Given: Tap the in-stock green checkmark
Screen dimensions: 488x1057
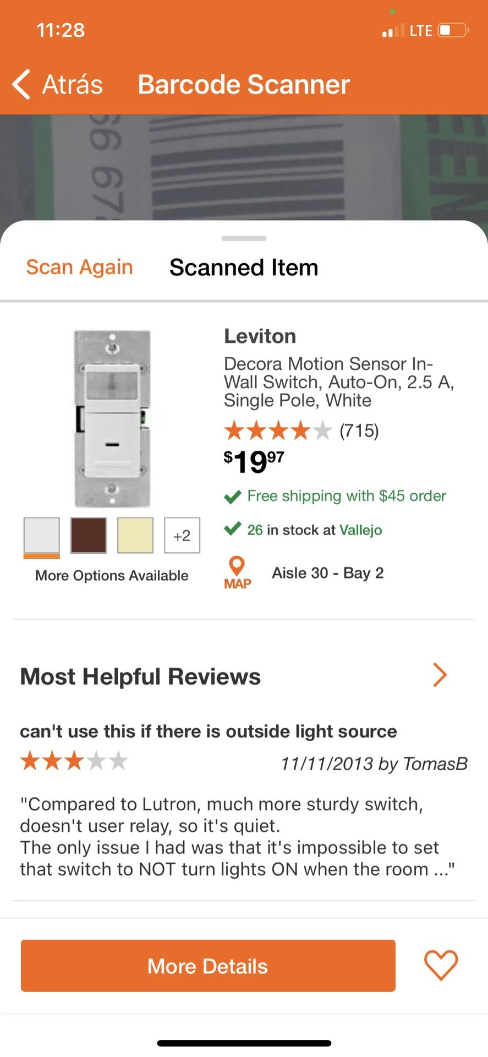Looking at the screenshot, I should pyautogui.click(x=233, y=530).
